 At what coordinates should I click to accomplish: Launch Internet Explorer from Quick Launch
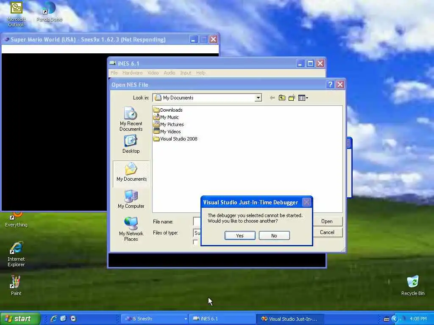tap(53, 319)
